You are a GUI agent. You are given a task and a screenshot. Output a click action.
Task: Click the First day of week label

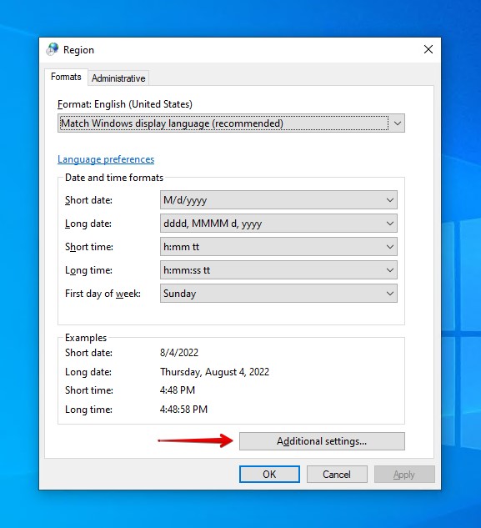click(x=103, y=294)
